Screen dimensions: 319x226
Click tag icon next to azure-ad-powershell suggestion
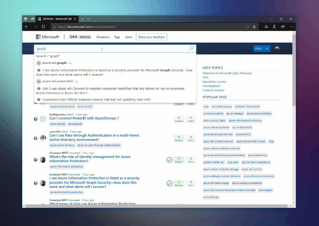[x=39, y=81]
